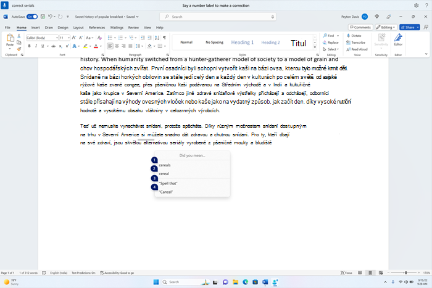Toggle the AutoSave switch
The width and height of the screenshot is (432, 288).
(x=32, y=17)
